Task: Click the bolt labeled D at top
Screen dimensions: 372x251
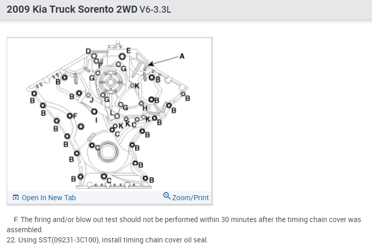Action: pyautogui.click(x=93, y=55)
